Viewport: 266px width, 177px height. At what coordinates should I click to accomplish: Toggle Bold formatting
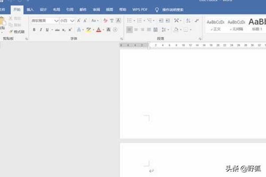(x=34, y=30)
